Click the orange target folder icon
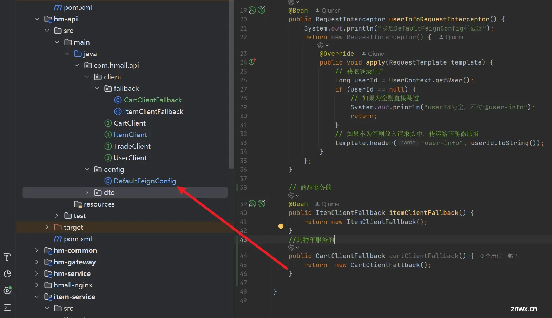The height and width of the screenshot is (318, 552). (58, 227)
